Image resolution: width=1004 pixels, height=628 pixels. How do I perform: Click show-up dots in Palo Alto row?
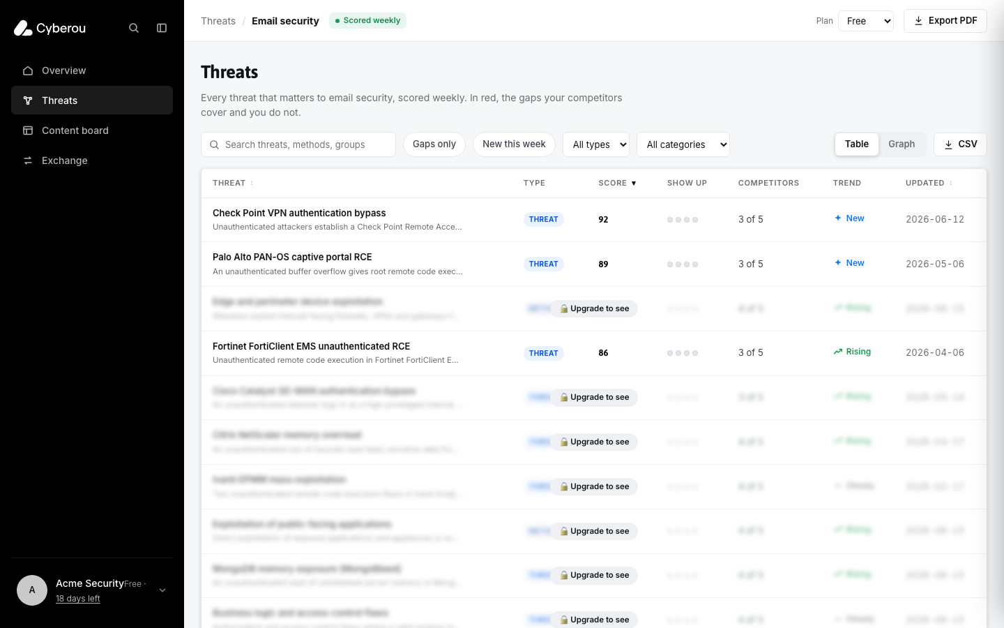tap(683, 264)
